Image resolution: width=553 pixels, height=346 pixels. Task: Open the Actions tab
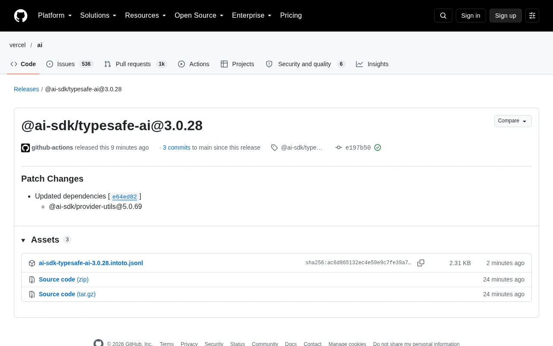coord(194,64)
